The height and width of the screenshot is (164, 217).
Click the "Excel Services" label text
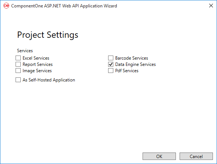[36, 58]
